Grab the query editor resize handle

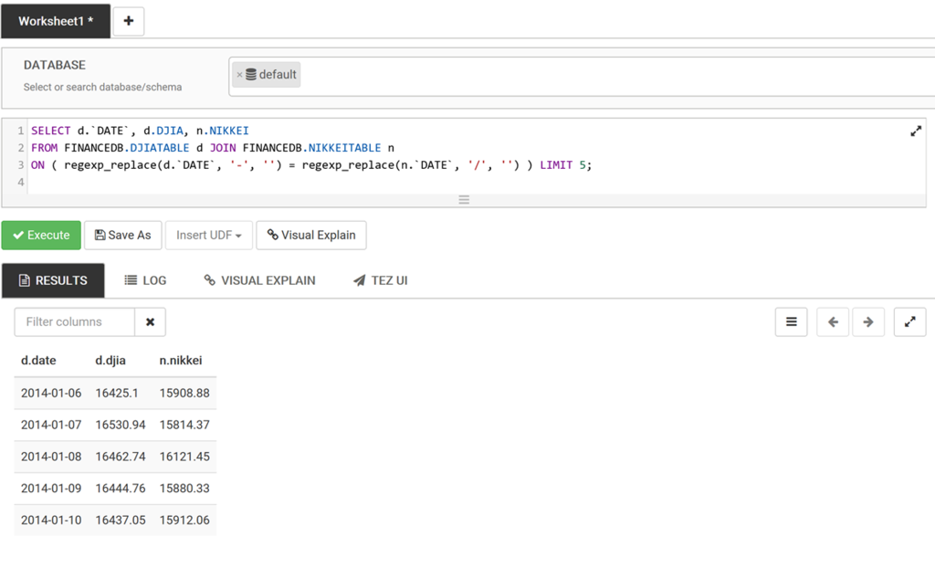[x=464, y=200]
